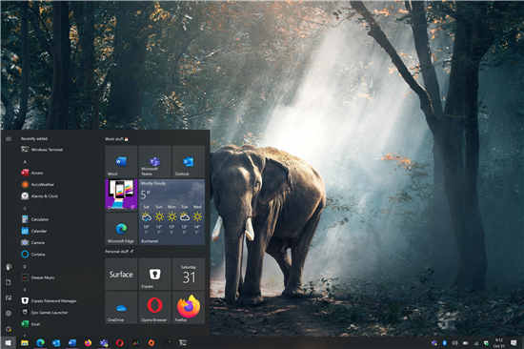Open Microsoft Edge from the taskbar
The width and height of the screenshot is (524, 349).
[40, 342]
